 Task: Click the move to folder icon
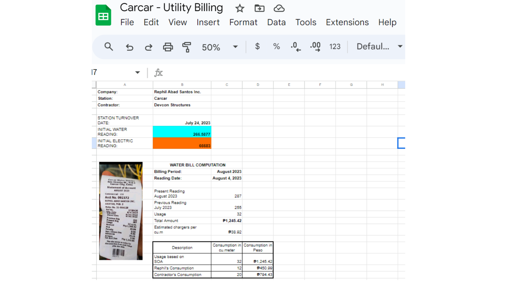tap(259, 8)
